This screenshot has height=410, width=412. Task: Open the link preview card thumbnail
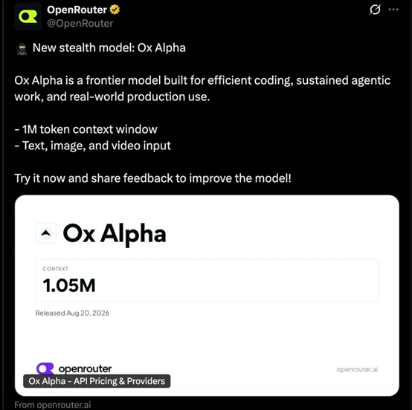coord(207,296)
